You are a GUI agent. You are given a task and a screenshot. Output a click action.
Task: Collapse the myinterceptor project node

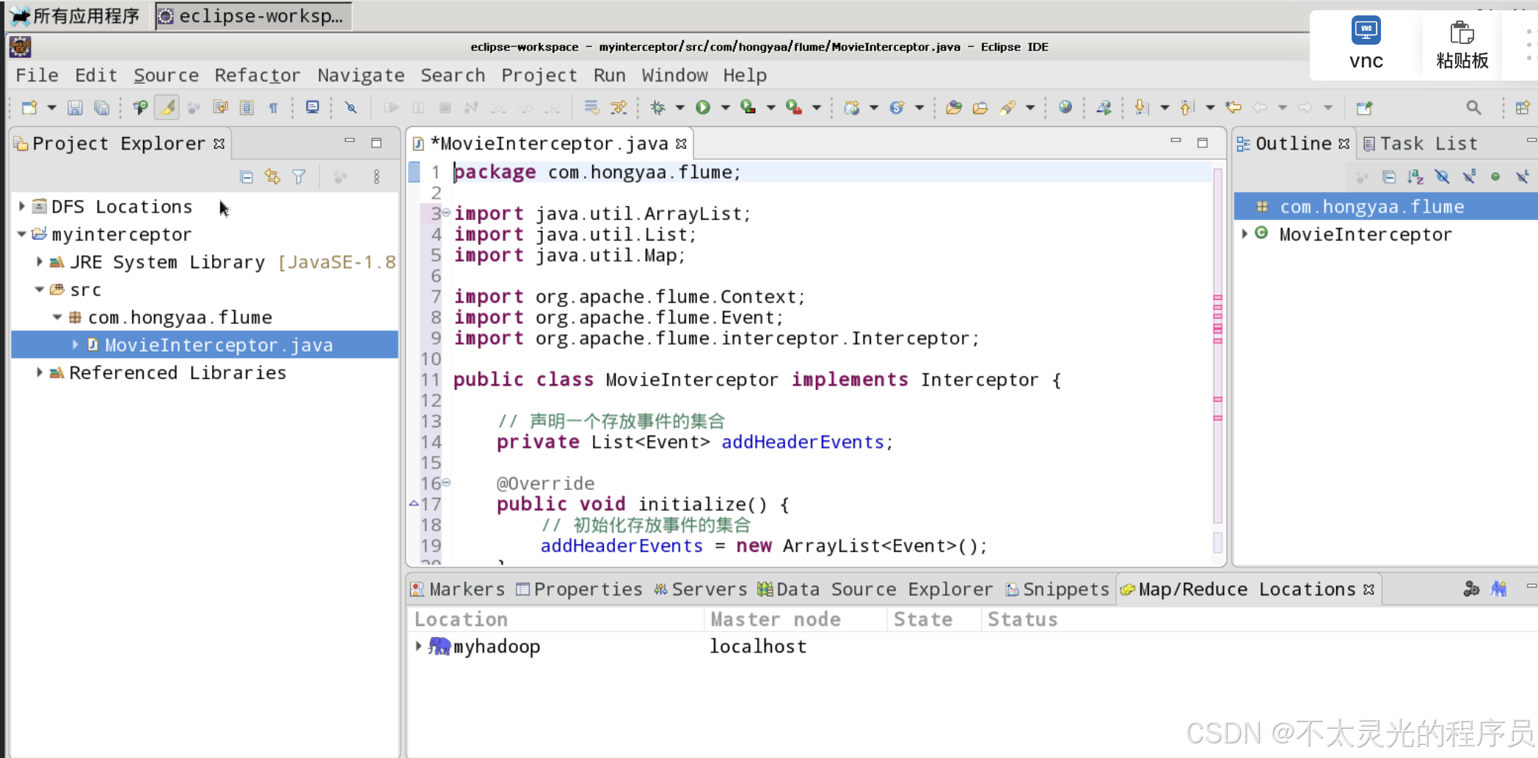[x=22, y=235]
